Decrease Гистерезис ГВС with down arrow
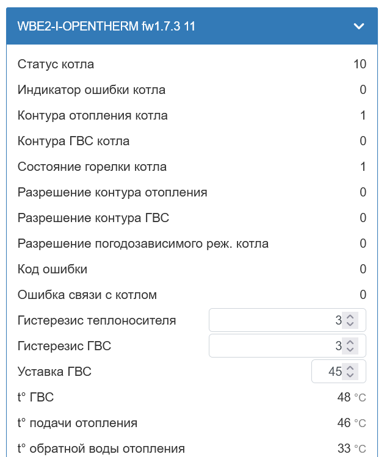384x457 pixels. (350, 350)
